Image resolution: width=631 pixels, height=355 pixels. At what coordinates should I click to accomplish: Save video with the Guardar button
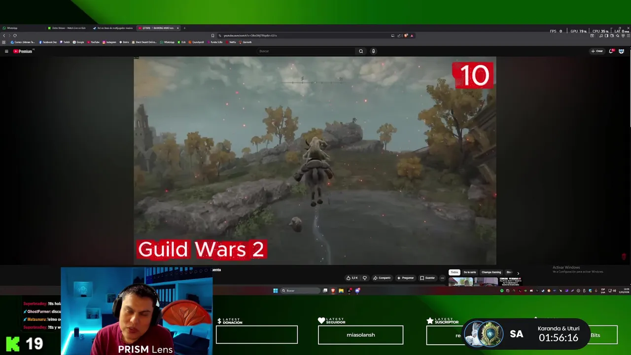click(427, 278)
